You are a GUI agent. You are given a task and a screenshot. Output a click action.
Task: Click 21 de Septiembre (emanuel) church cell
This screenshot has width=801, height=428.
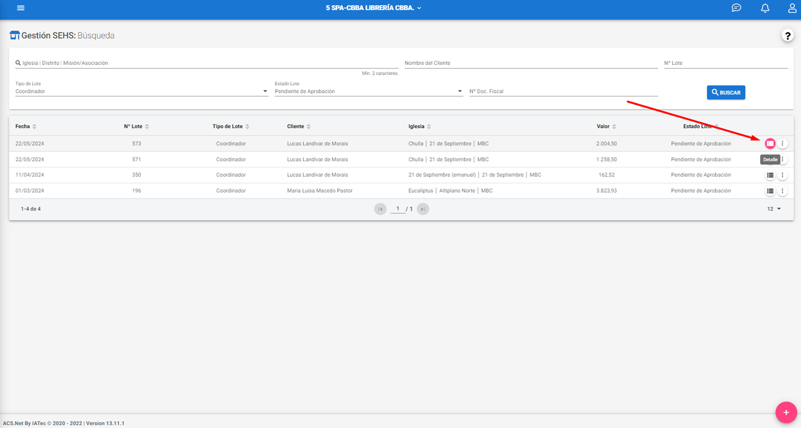tap(475, 175)
